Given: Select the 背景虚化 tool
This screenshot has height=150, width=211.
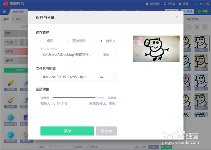Looking at the screenshot, I should tap(11, 136).
